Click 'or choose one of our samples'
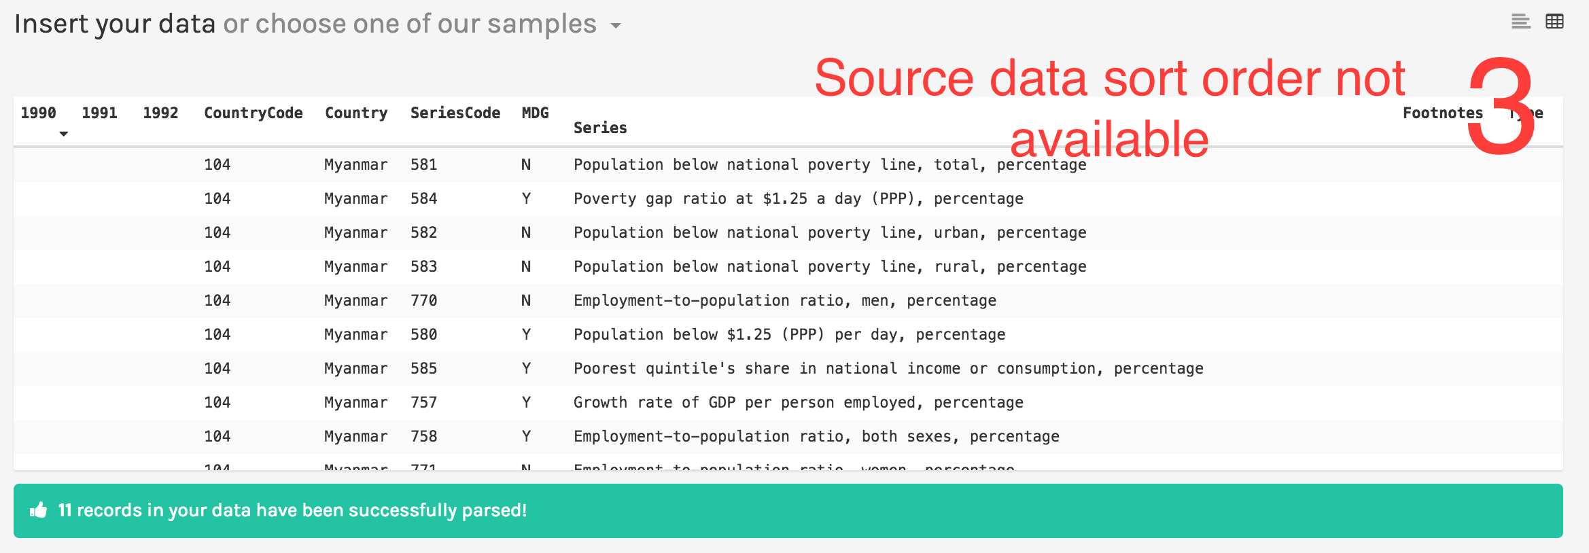The width and height of the screenshot is (1589, 553). point(409,24)
